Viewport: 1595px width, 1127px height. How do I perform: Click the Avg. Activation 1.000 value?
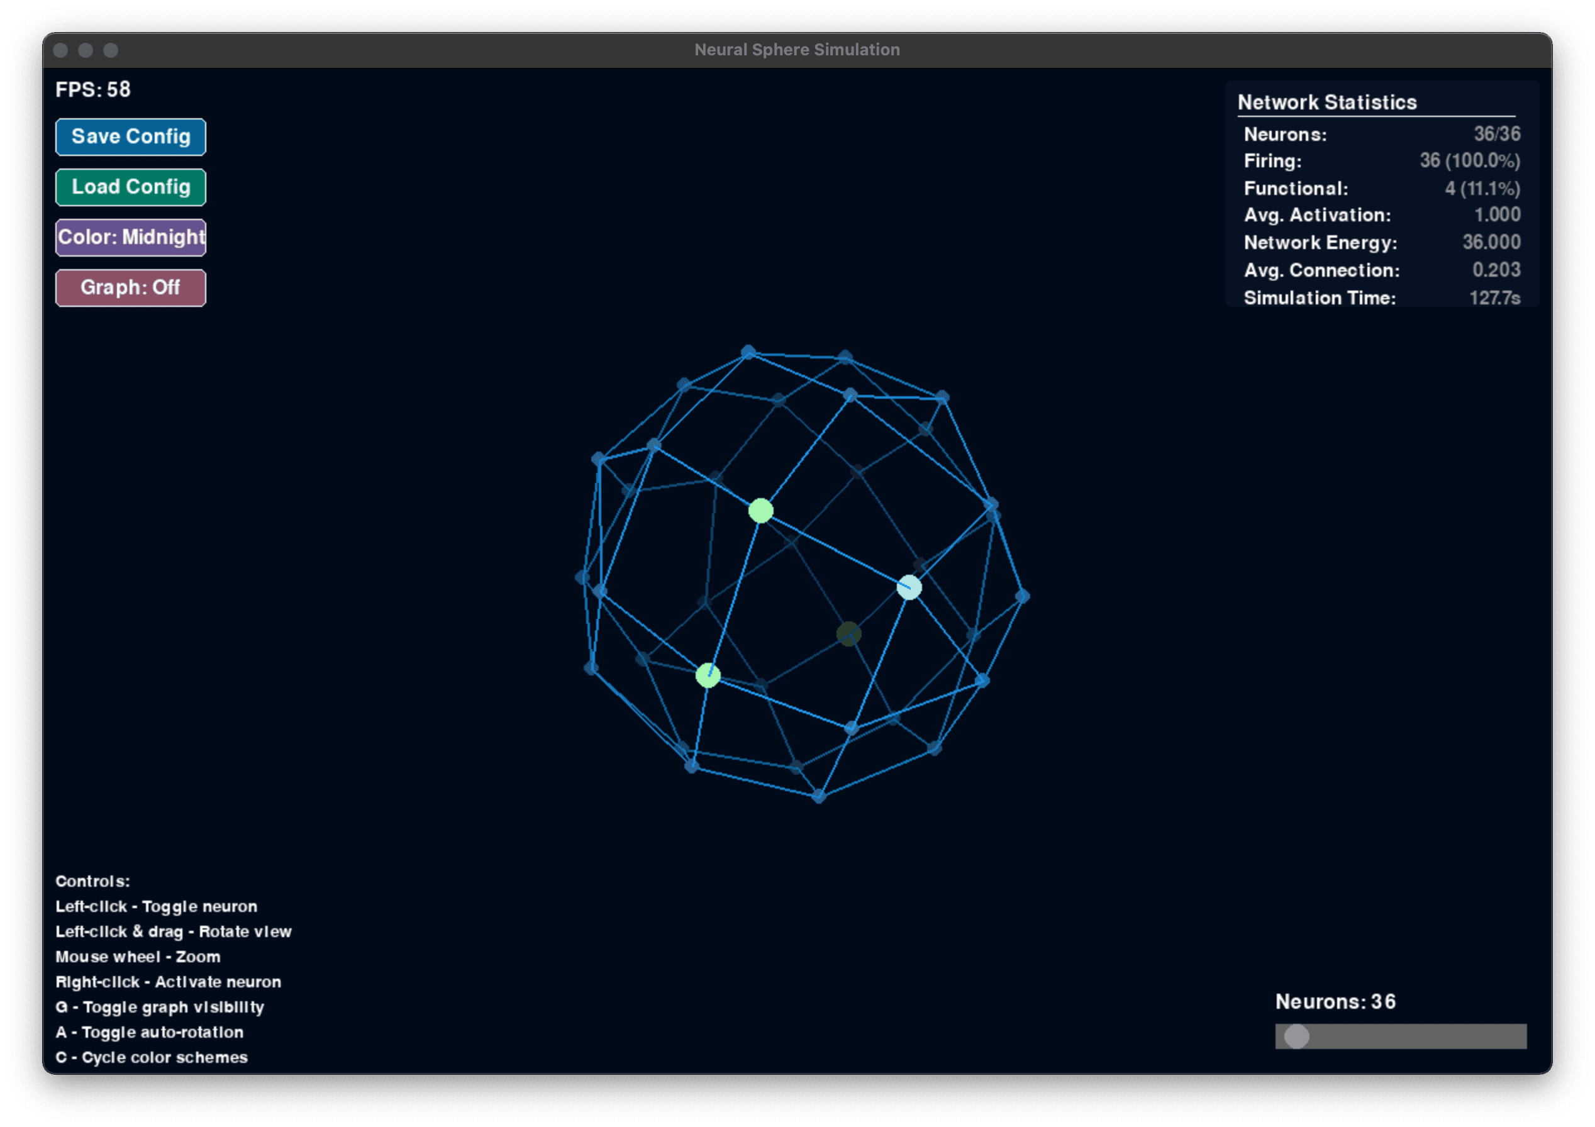click(x=1497, y=214)
